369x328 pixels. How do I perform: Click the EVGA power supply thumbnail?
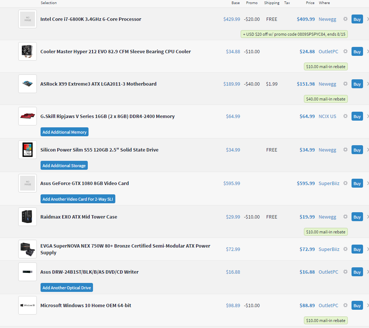click(x=28, y=249)
